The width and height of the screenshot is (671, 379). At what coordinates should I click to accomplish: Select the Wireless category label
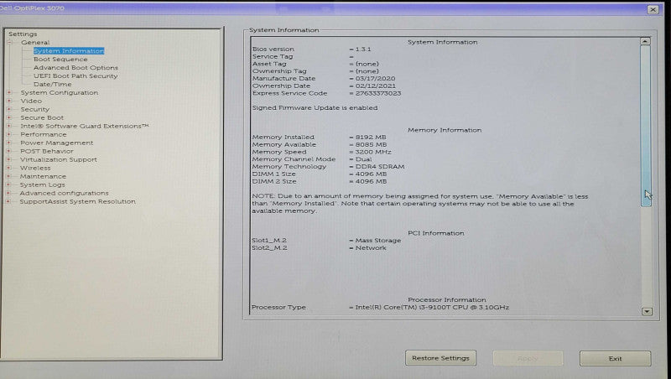click(x=35, y=168)
